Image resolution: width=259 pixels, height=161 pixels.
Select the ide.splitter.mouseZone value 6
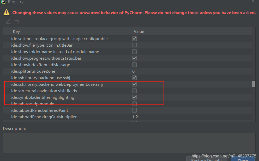(x=133, y=71)
